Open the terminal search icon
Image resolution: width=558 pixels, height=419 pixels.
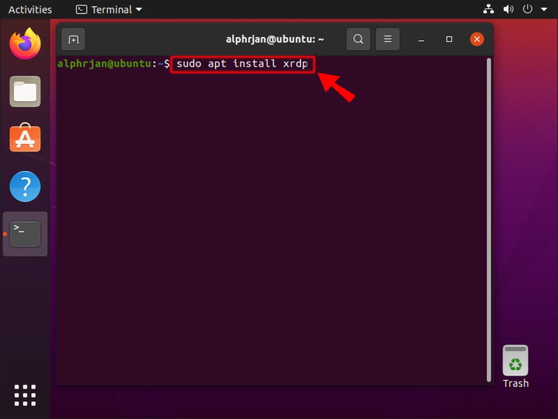click(358, 39)
